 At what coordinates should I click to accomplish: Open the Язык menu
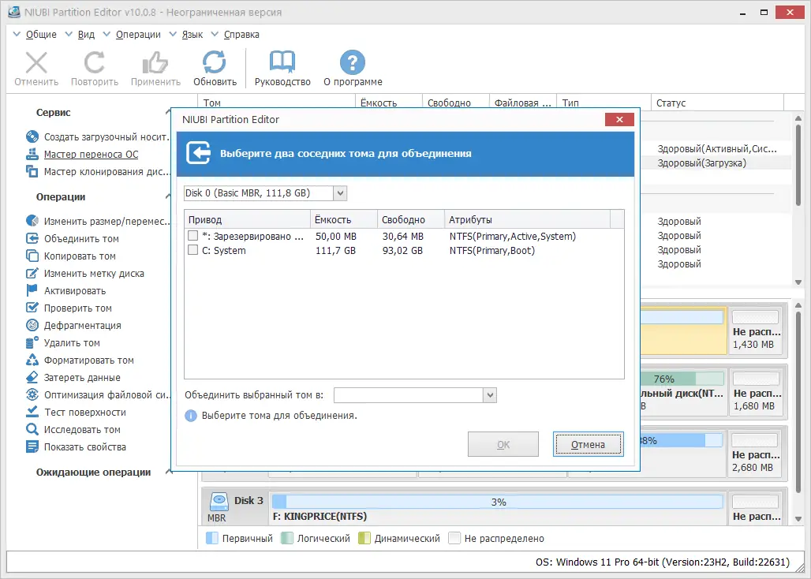pyautogui.click(x=192, y=35)
